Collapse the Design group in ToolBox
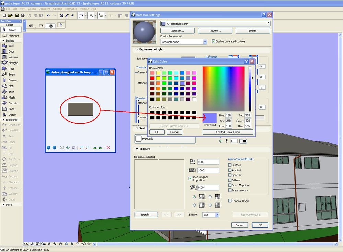 [3, 41]
